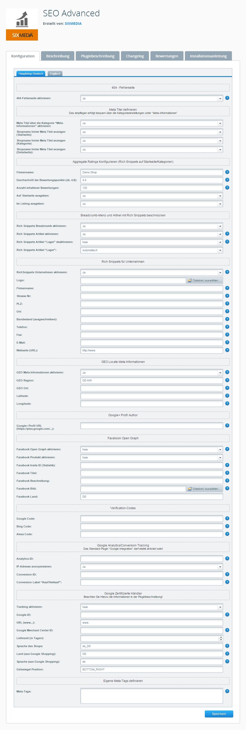Switch to the Changelog tab
Image resolution: width=246 pixels, height=730 pixels.
(135, 56)
